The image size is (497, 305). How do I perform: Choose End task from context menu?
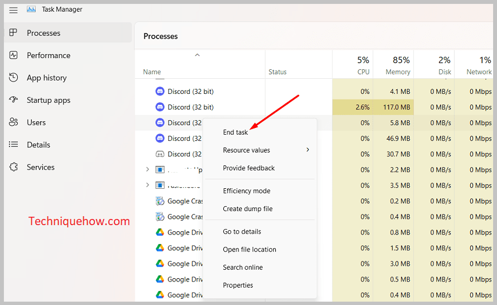[235, 132]
